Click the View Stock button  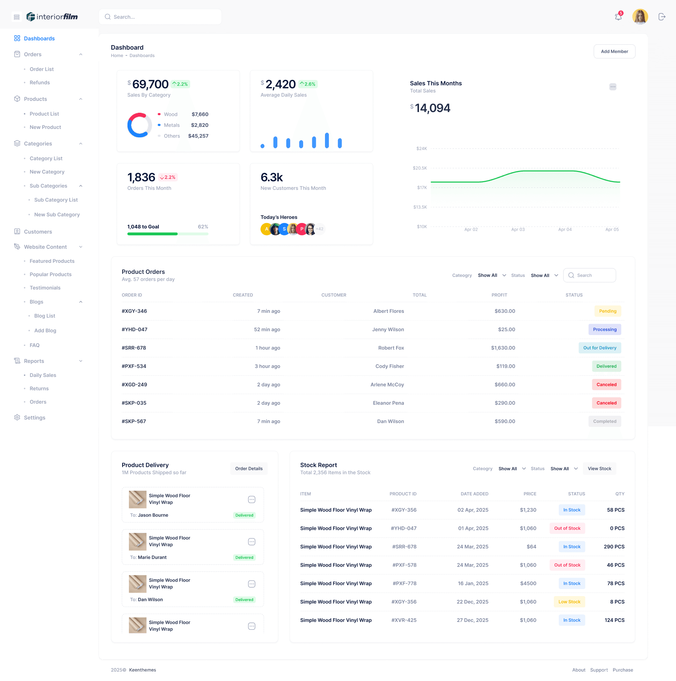[x=599, y=469]
